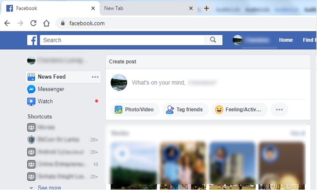Open profile via header avatar picture
The width and height of the screenshot is (317, 190).
(237, 40)
